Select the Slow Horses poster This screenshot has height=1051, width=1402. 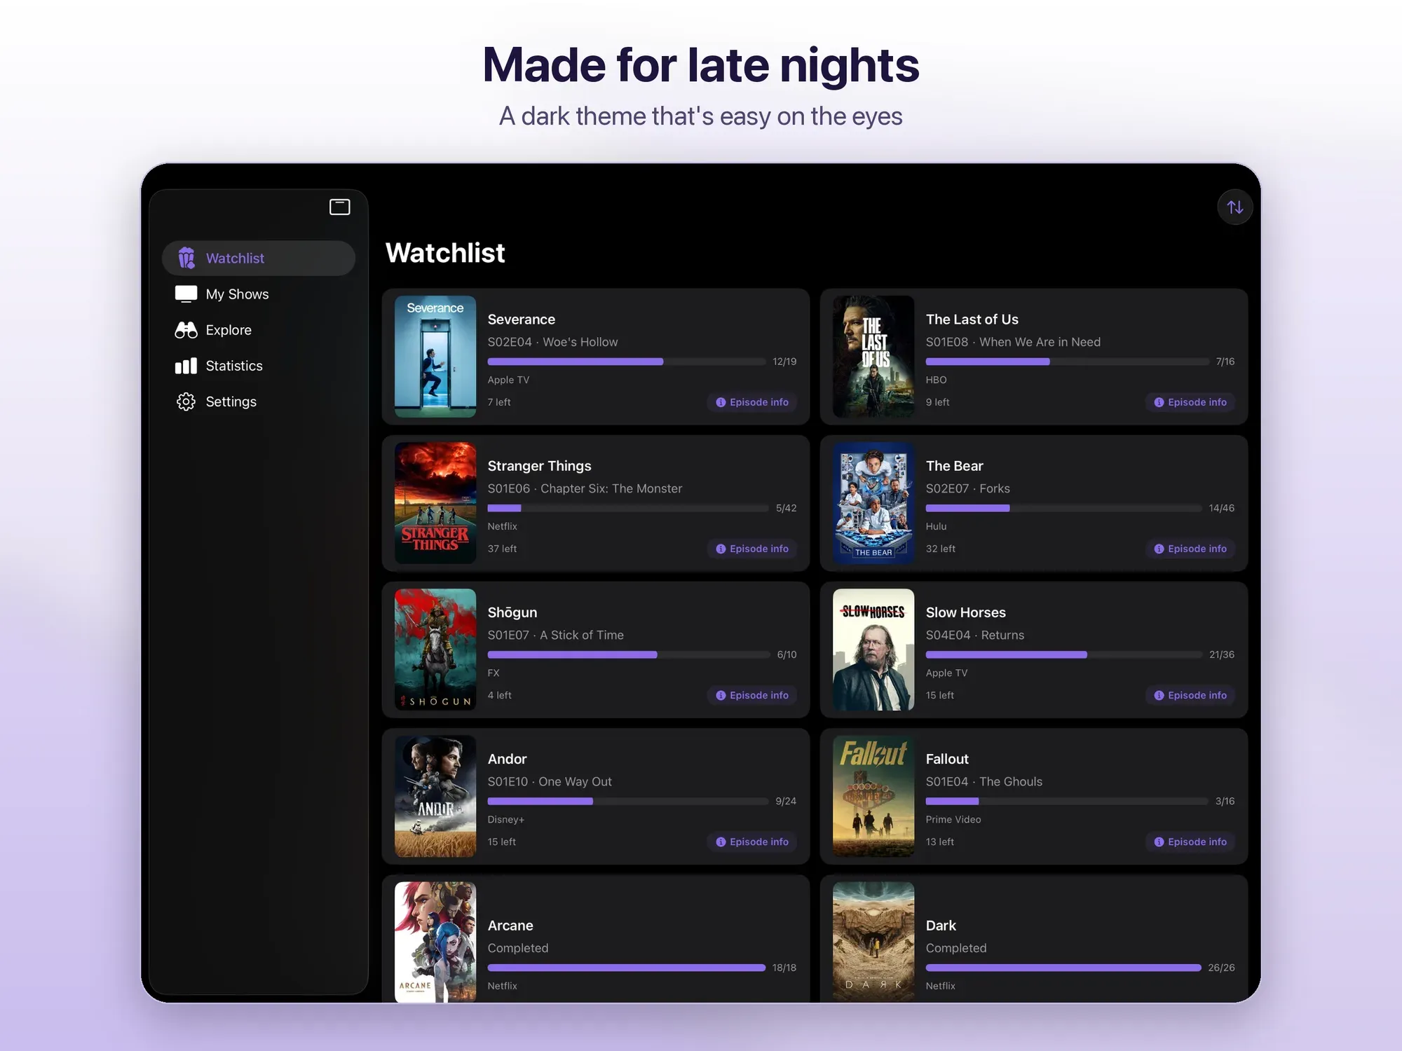click(x=873, y=650)
